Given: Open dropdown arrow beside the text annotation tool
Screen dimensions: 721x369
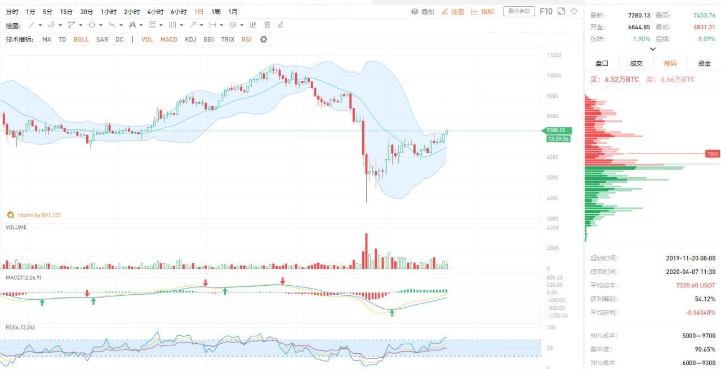Looking at the screenshot, I should (x=242, y=25).
